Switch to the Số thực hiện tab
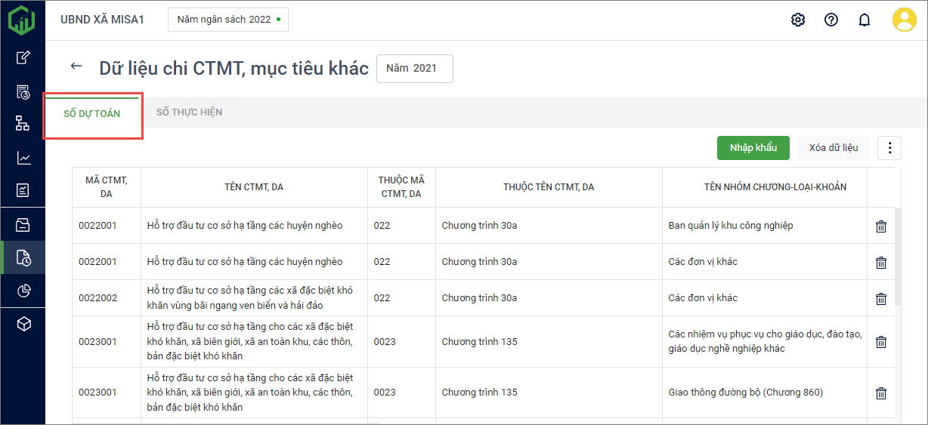928x425 pixels. point(189,112)
